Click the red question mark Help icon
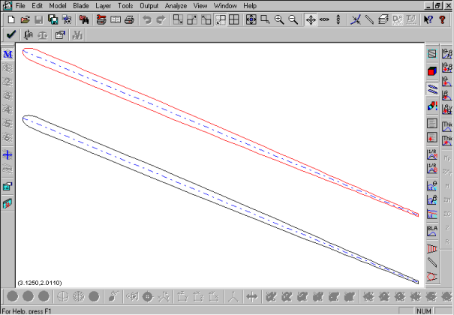This screenshot has height=315, width=454. (442, 19)
